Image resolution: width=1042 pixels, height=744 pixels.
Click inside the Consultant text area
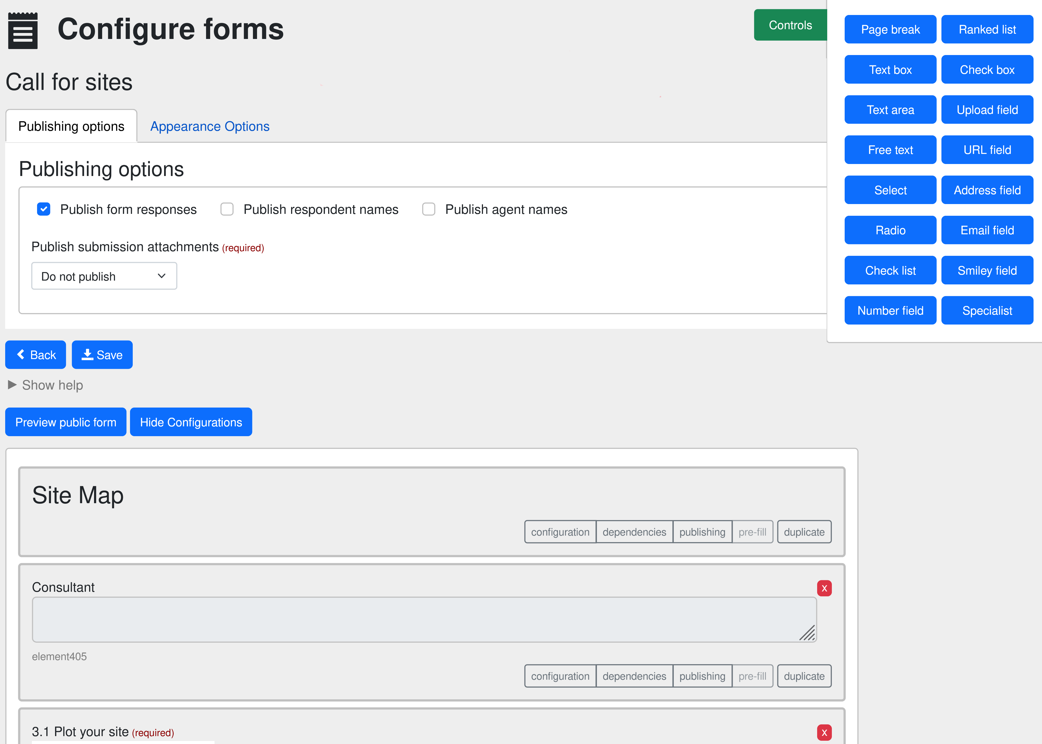pos(424,620)
